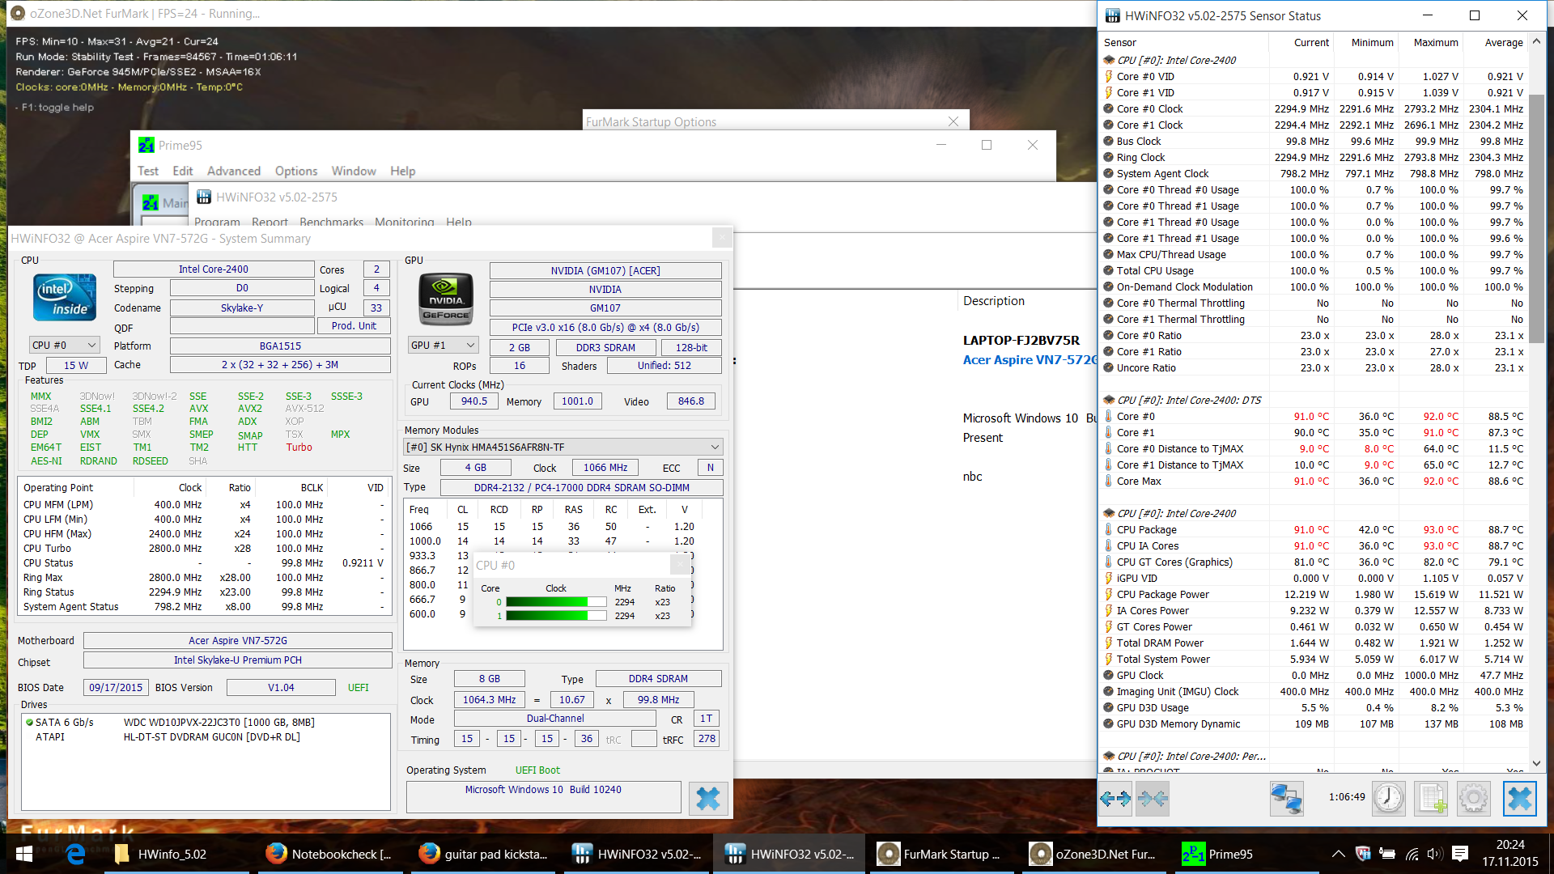Open the network remote monitoring icon
The width and height of the screenshot is (1554, 874).
[1286, 799]
